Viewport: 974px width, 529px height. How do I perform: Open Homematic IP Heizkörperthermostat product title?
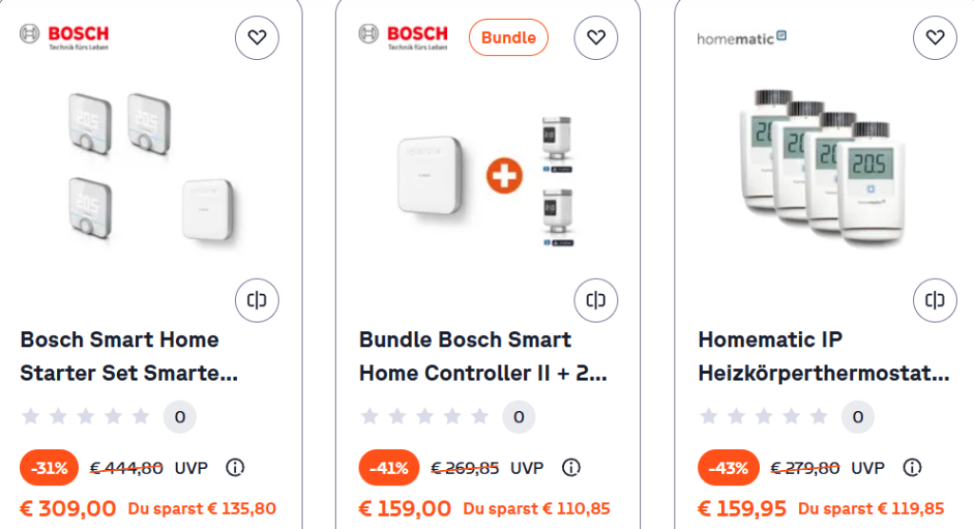[x=823, y=356]
